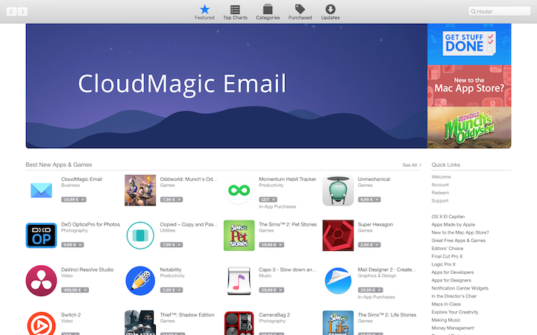Click GET for Momentum Habit Tracker
The image size is (537, 335).
click(265, 200)
